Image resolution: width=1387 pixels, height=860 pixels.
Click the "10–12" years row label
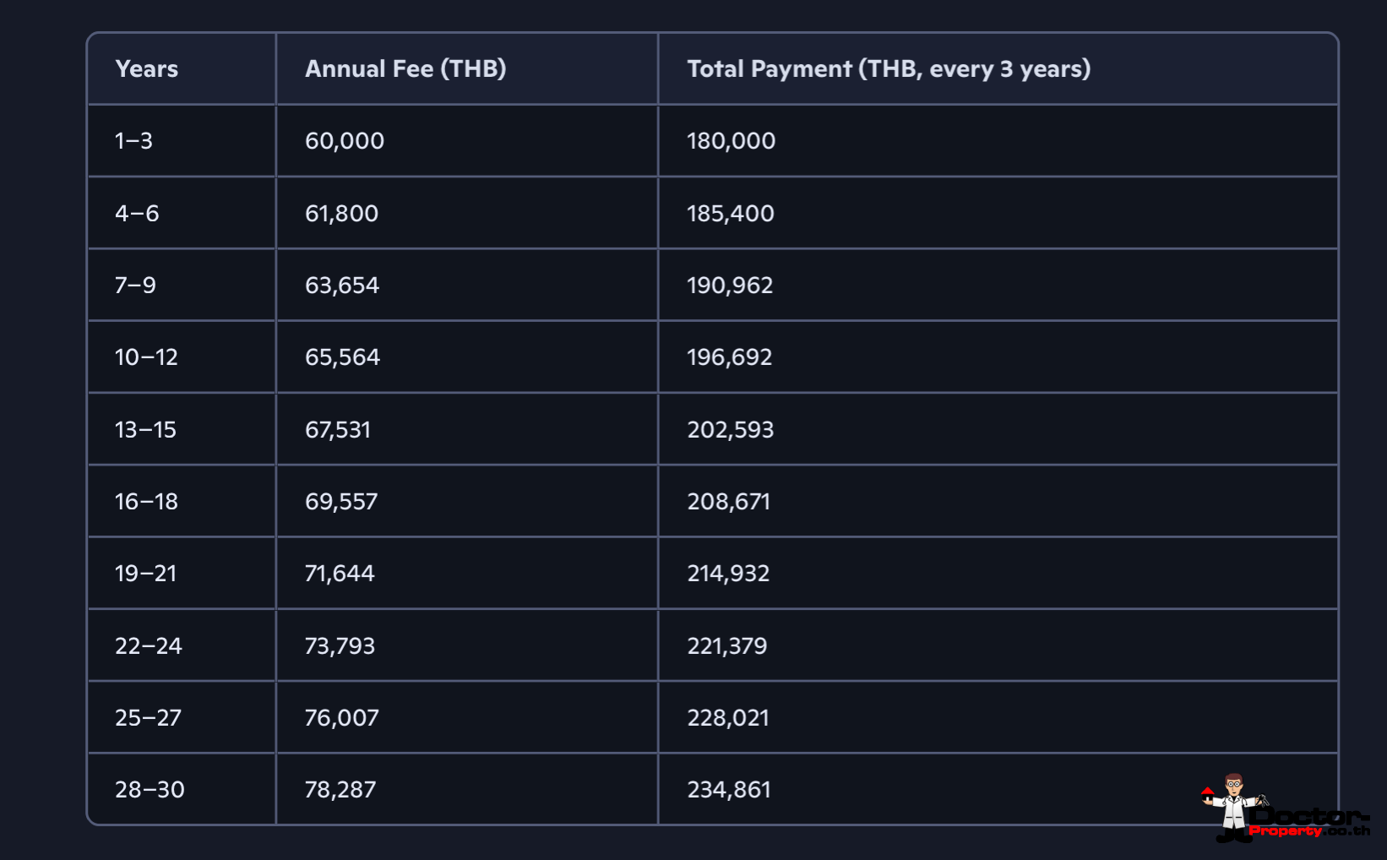[x=147, y=357]
